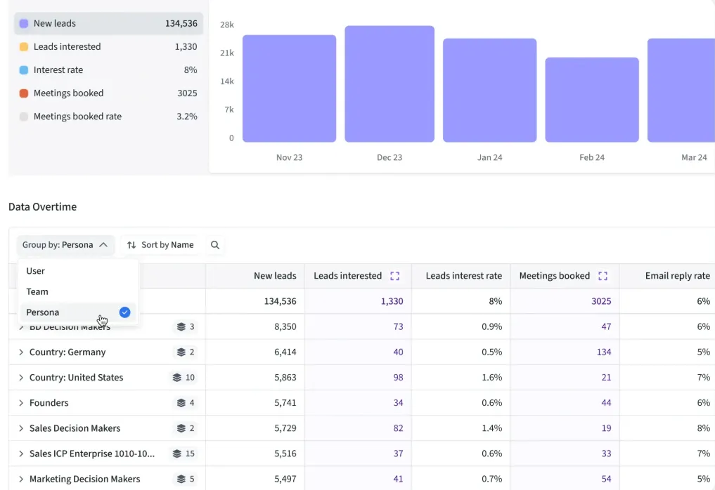Click the Dec 23 bar in chart
Screen dimensions: 715x490
click(x=389, y=84)
